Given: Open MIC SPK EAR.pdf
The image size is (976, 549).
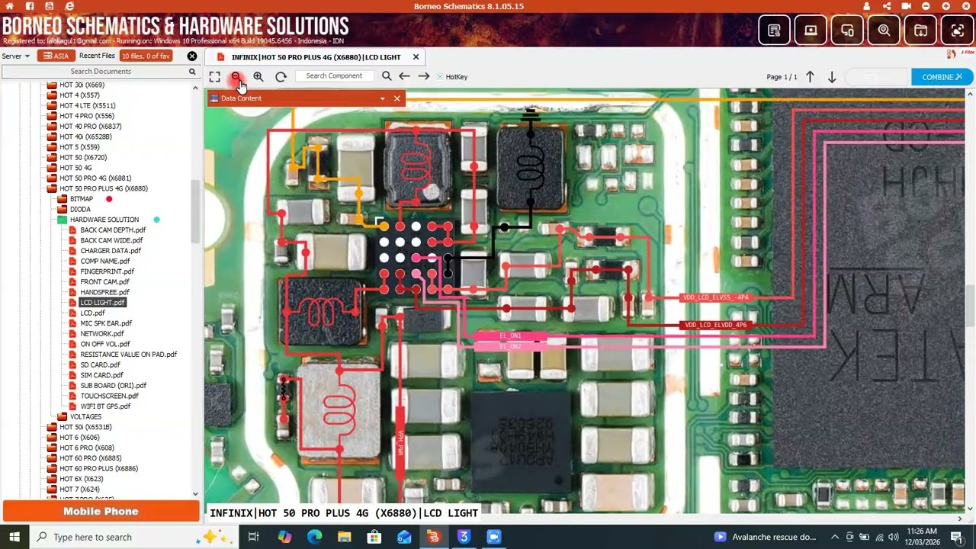Looking at the screenshot, I should tap(106, 323).
